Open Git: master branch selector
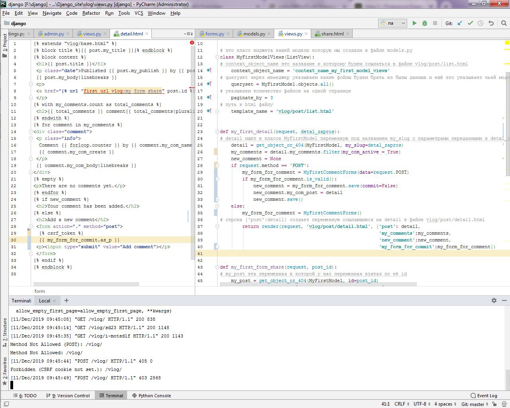 [475, 404]
